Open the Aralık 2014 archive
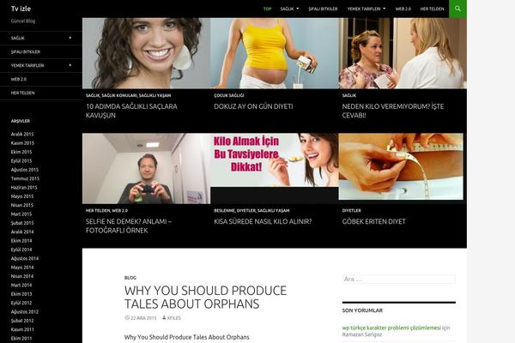 [x=22, y=232]
